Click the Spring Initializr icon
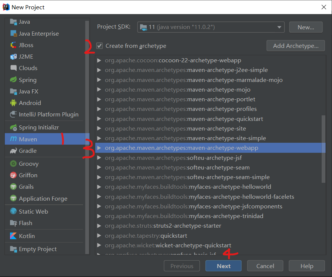This screenshot has width=332, height=277. (13, 127)
